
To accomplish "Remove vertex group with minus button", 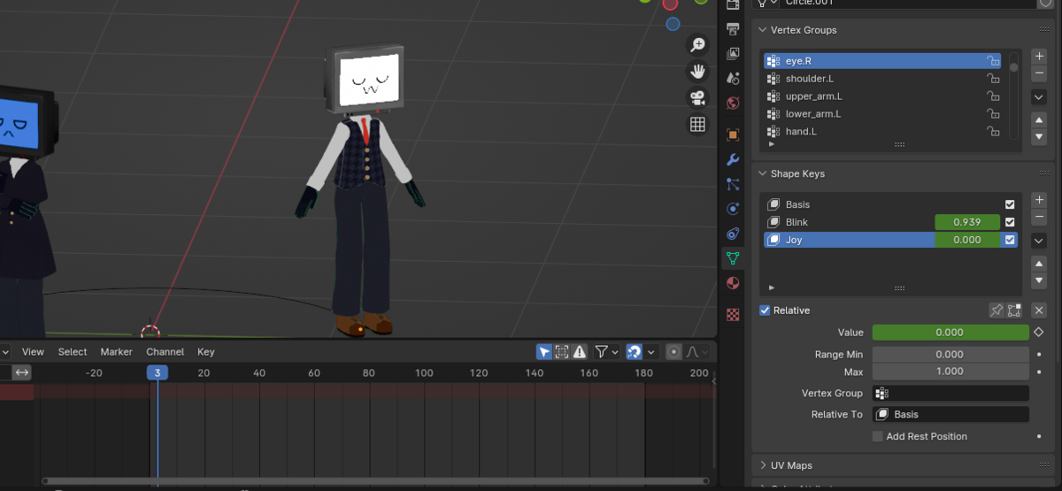I will pyautogui.click(x=1039, y=73).
